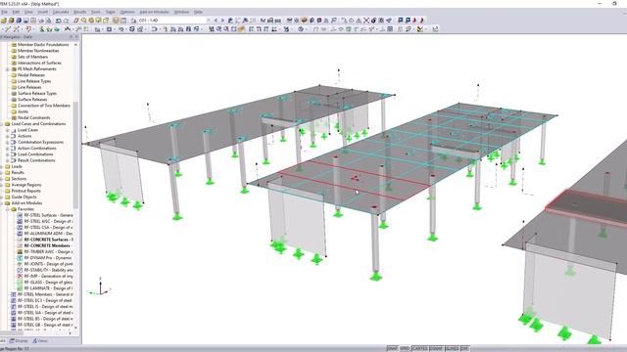Open RF-ALUMINUM ADM module entry
The width and height of the screenshot is (627, 352).
tap(48, 234)
